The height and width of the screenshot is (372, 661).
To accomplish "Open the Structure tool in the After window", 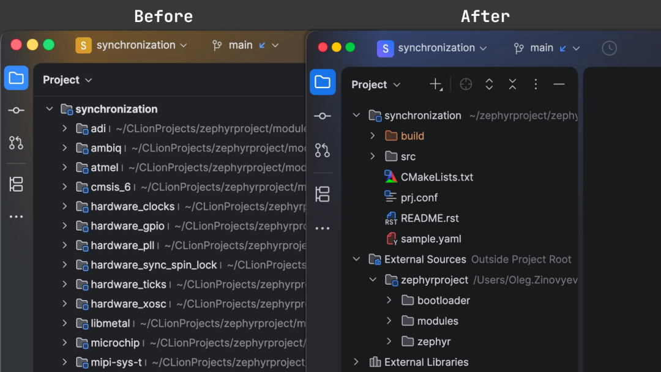I will (x=323, y=194).
